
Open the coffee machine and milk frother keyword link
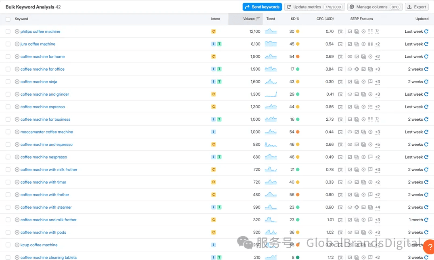pos(48,220)
